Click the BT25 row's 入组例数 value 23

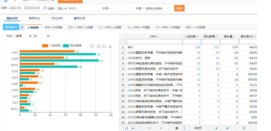click(199, 63)
